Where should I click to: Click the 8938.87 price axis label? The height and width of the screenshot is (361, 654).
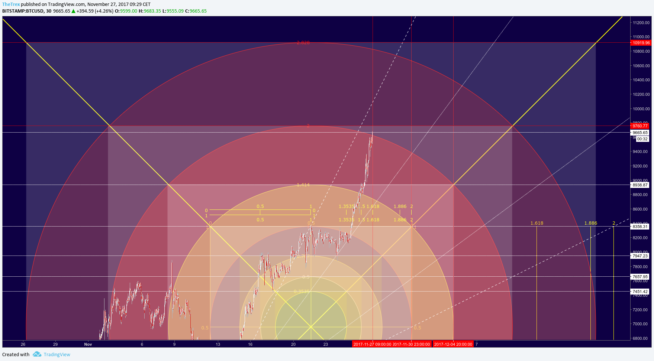(x=640, y=185)
